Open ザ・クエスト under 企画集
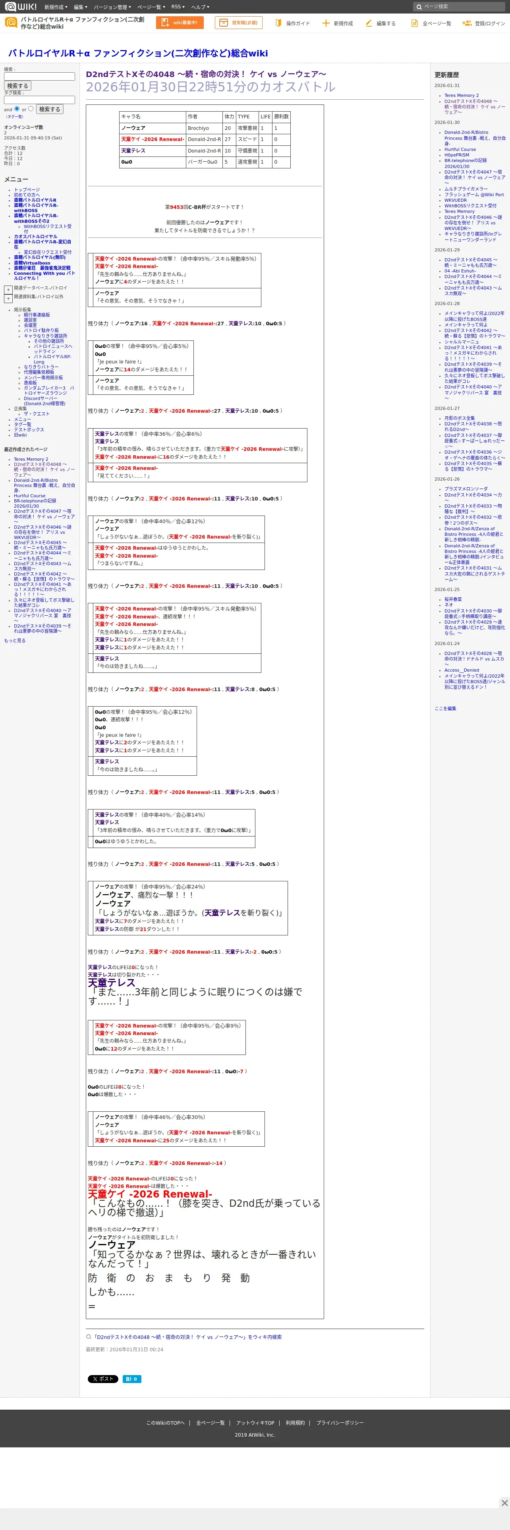This screenshot has width=510, height=1530. coord(37,413)
